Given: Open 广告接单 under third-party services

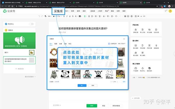Looking at the screenshot, I should point(136,69).
